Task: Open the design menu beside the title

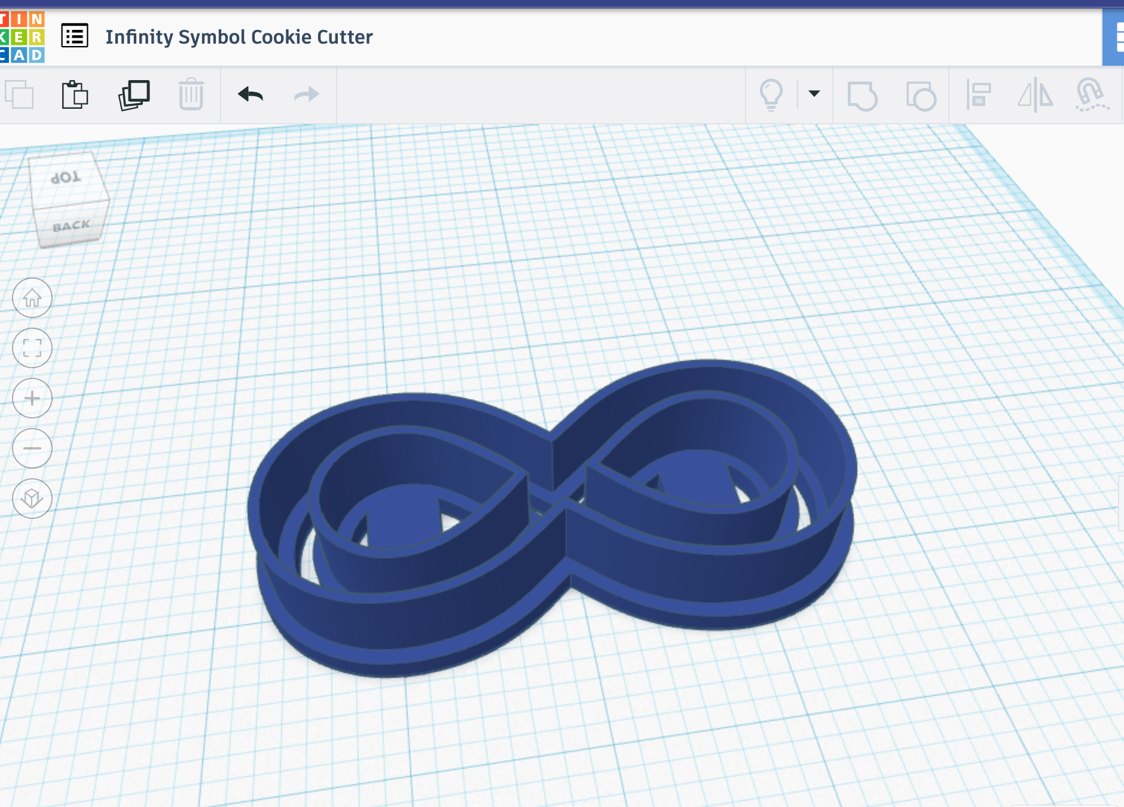Action: tap(74, 36)
